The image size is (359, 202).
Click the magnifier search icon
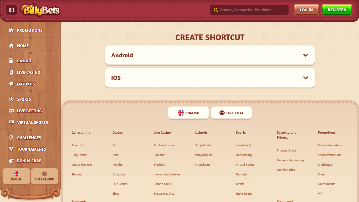pos(216,10)
